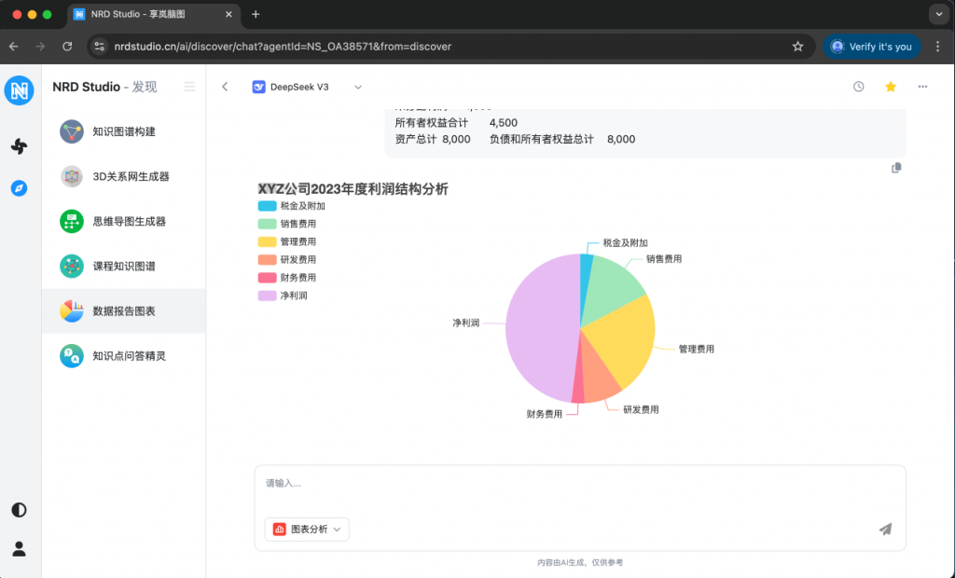Viewport: 955px width, 578px height.
Task: Copy the message with the copy icon
Action: click(896, 168)
